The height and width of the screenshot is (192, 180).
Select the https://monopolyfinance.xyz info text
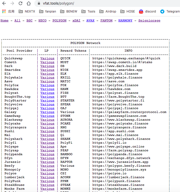point(119,170)
